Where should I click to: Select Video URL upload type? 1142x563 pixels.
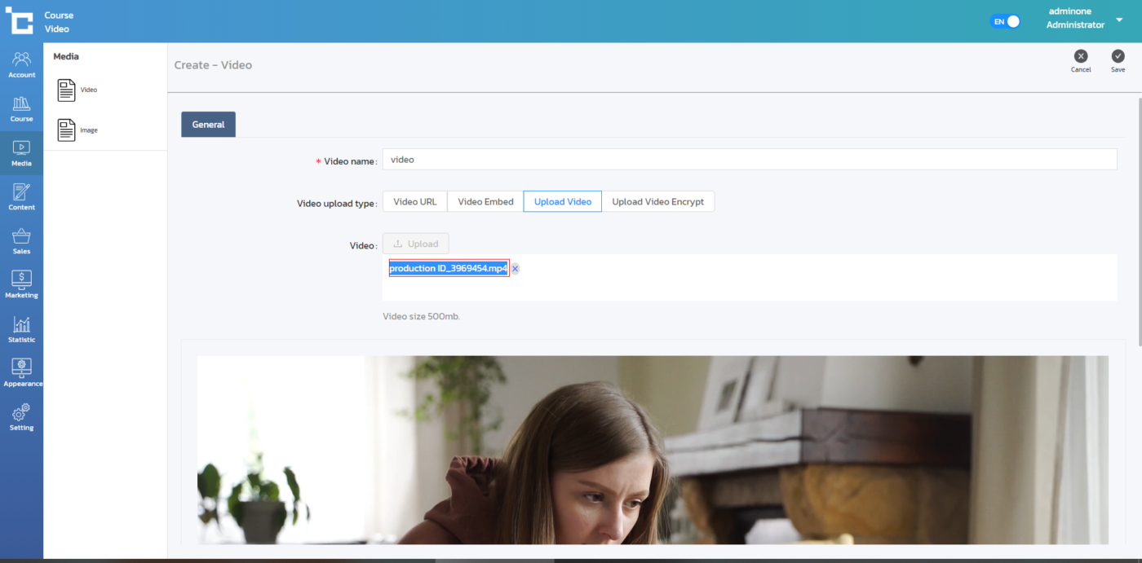point(414,202)
